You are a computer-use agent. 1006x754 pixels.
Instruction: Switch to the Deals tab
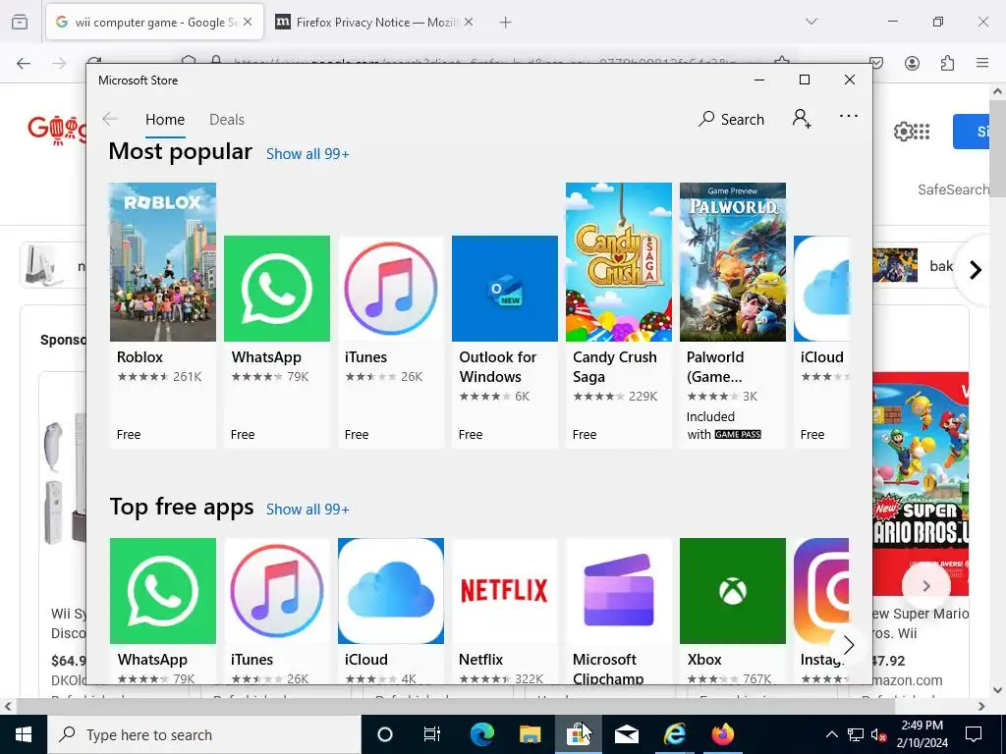click(227, 120)
